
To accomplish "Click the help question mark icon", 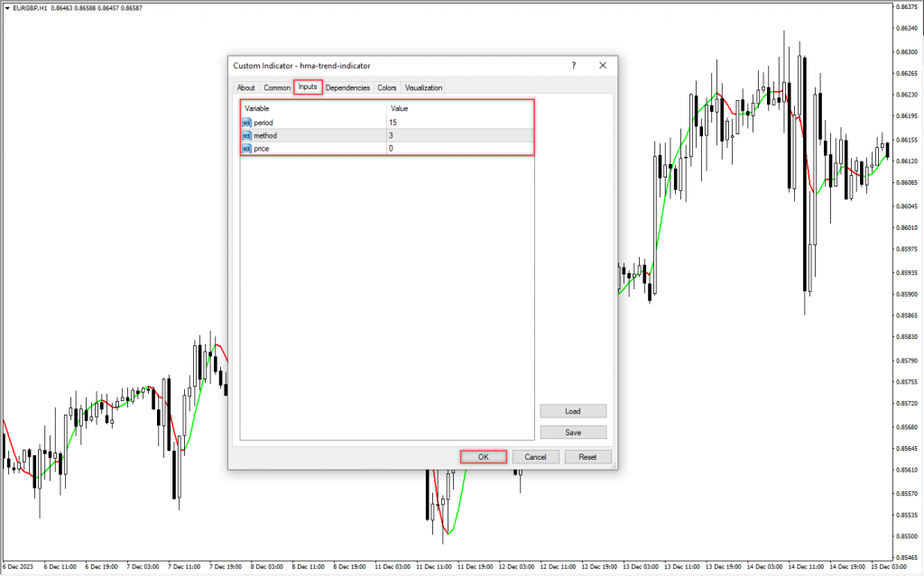I will [573, 66].
